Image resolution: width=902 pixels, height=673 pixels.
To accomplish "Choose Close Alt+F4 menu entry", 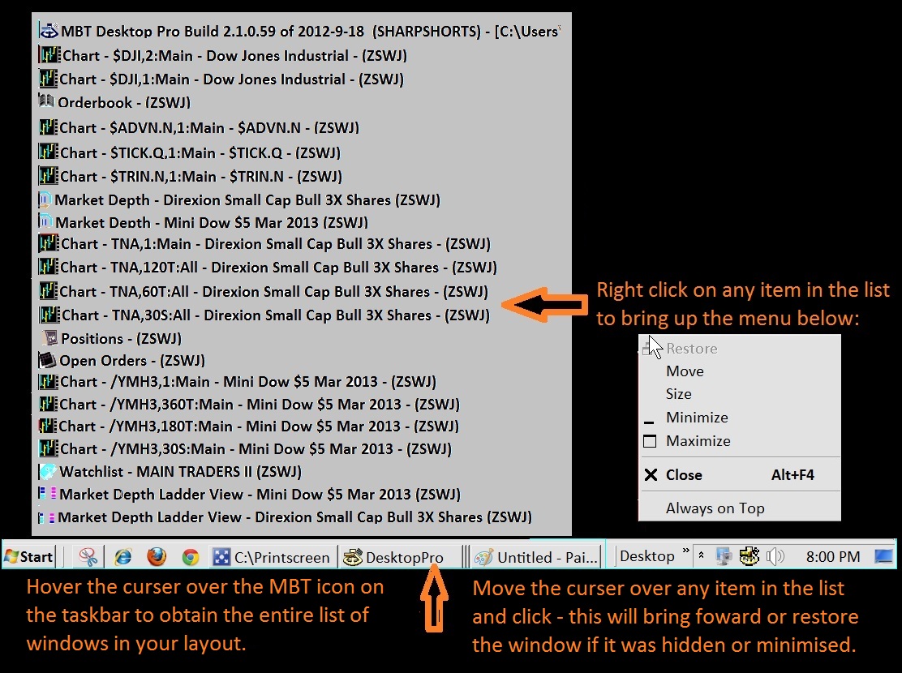I will [x=740, y=474].
